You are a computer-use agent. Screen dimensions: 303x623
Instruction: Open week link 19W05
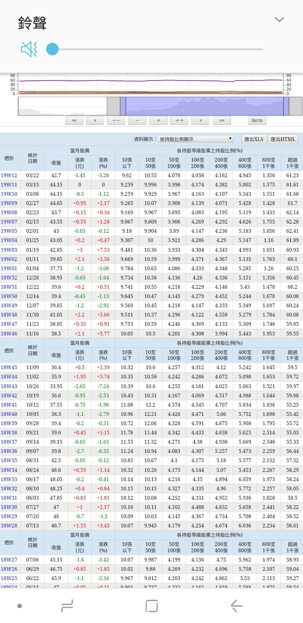coord(9,231)
